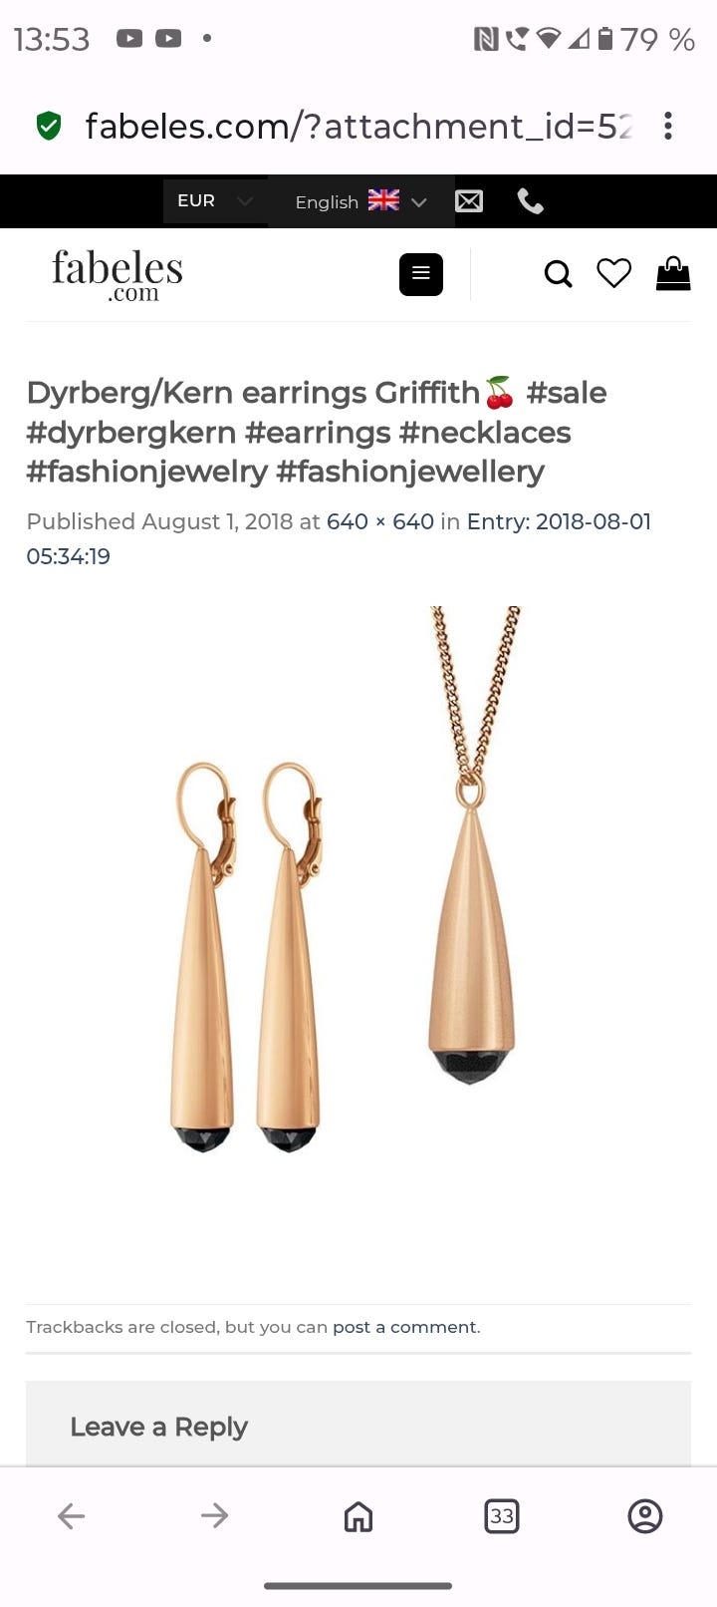
Task: Open the 640 × 640 image link
Action: [380, 521]
